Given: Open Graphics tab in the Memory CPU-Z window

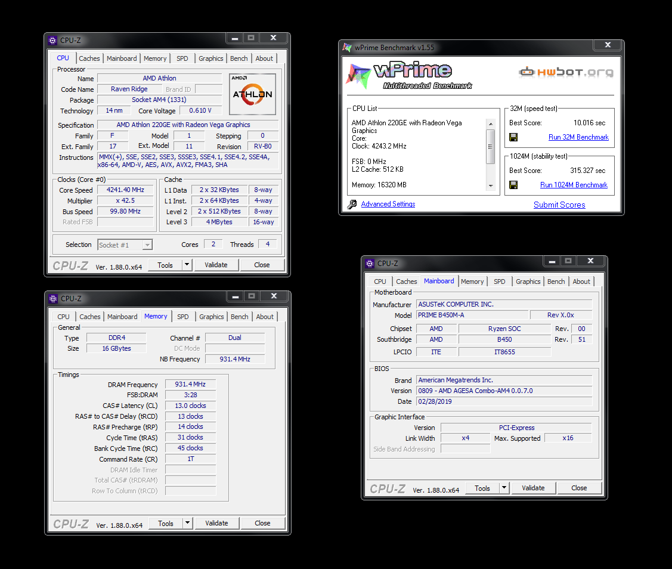Looking at the screenshot, I should (211, 317).
